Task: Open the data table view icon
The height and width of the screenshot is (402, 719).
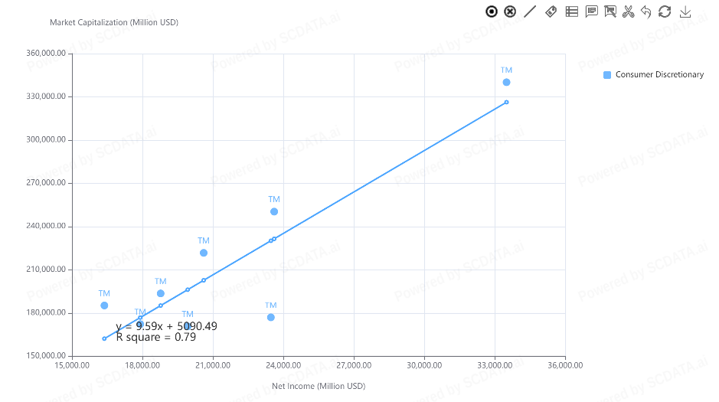Action: click(x=571, y=11)
